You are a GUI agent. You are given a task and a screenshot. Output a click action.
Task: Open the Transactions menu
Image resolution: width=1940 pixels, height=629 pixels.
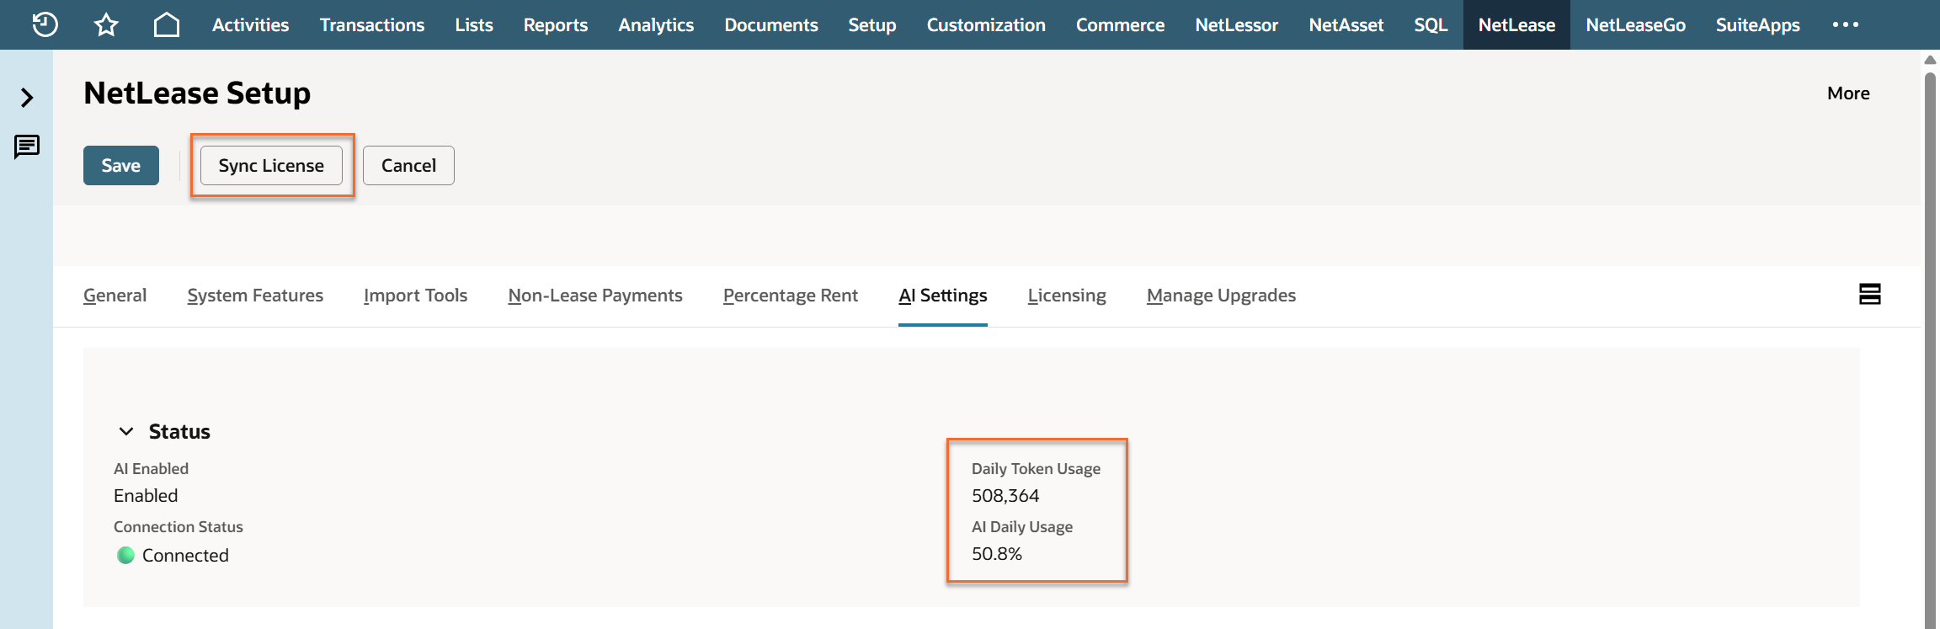coord(372,24)
